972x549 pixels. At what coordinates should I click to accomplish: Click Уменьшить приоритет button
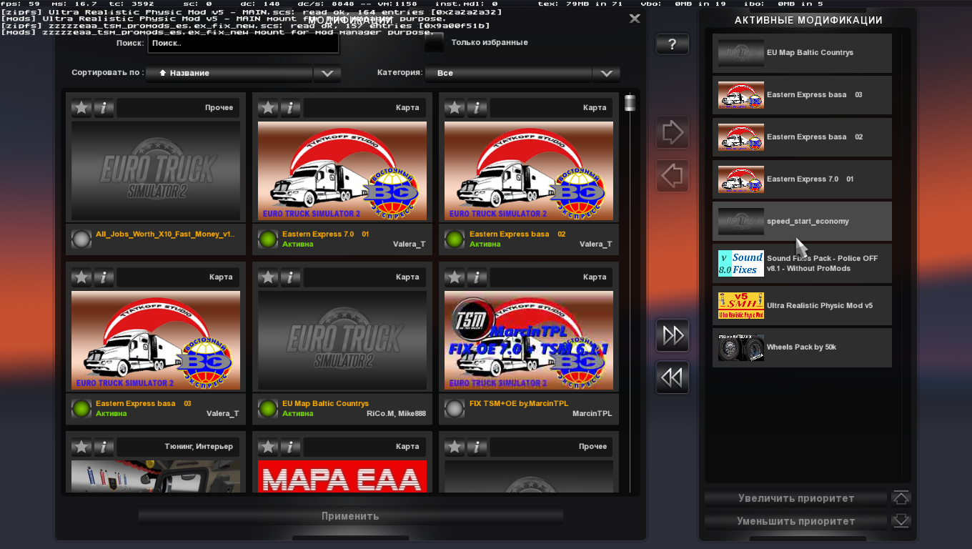(796, 521)
